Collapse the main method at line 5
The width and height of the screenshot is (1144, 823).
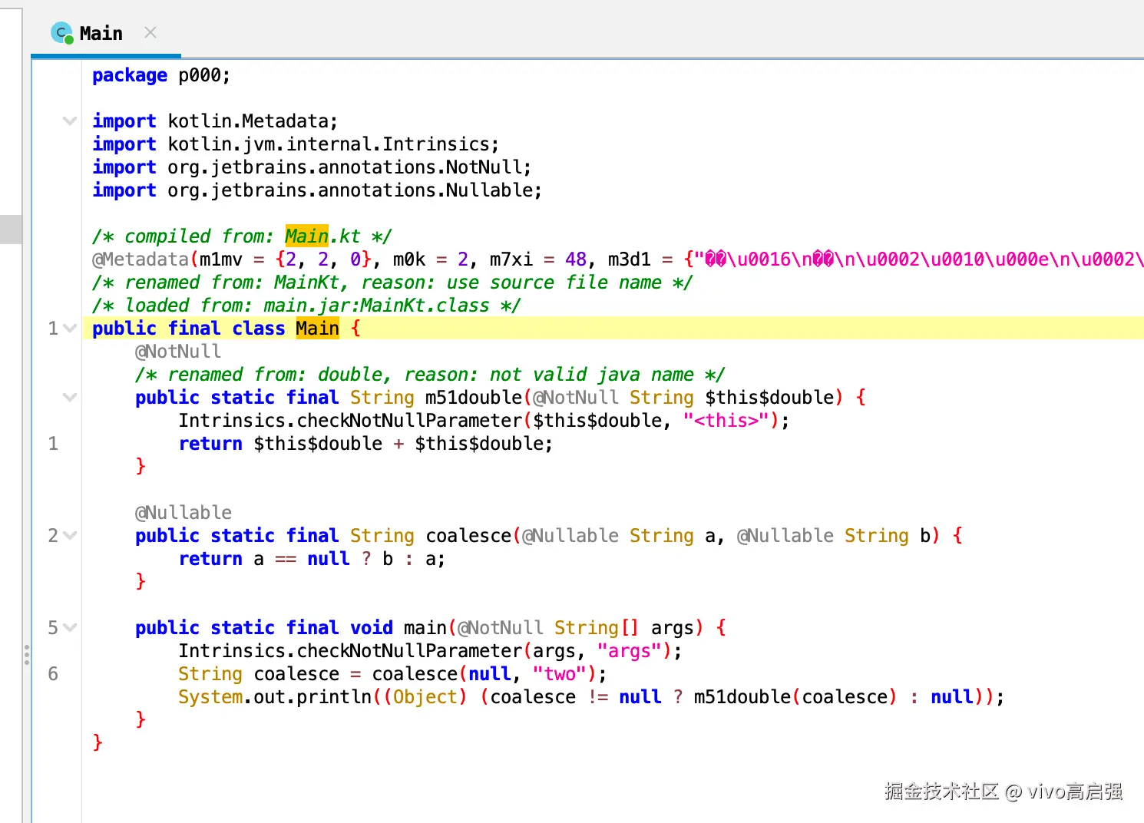click(x=70, y=628)
